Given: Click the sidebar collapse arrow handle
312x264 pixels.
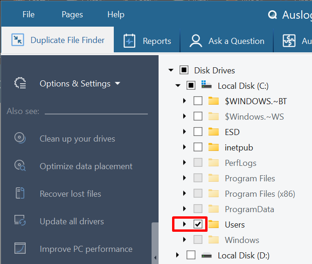Looking at the screenshot, I should [155, 257].
